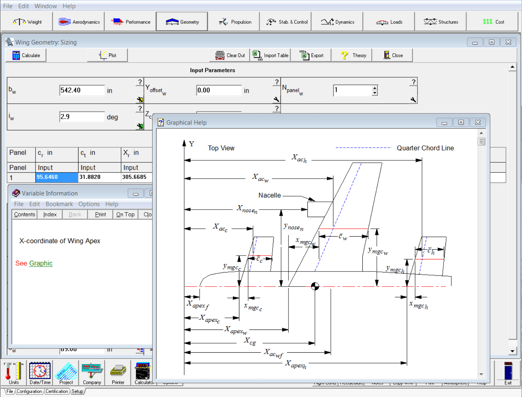This screenshot has width=522, height=397.
Task: Click the wrench icon beside the i_w input
Action: [140, 126]
